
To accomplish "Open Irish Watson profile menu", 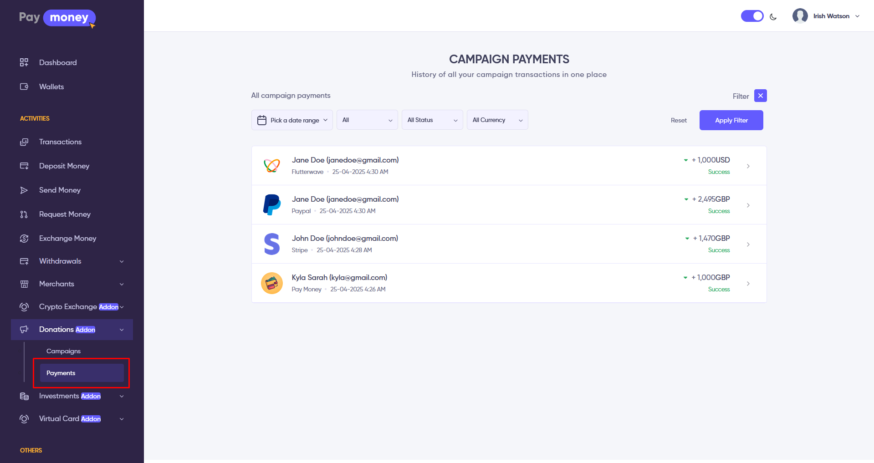I will click(826, 16).
